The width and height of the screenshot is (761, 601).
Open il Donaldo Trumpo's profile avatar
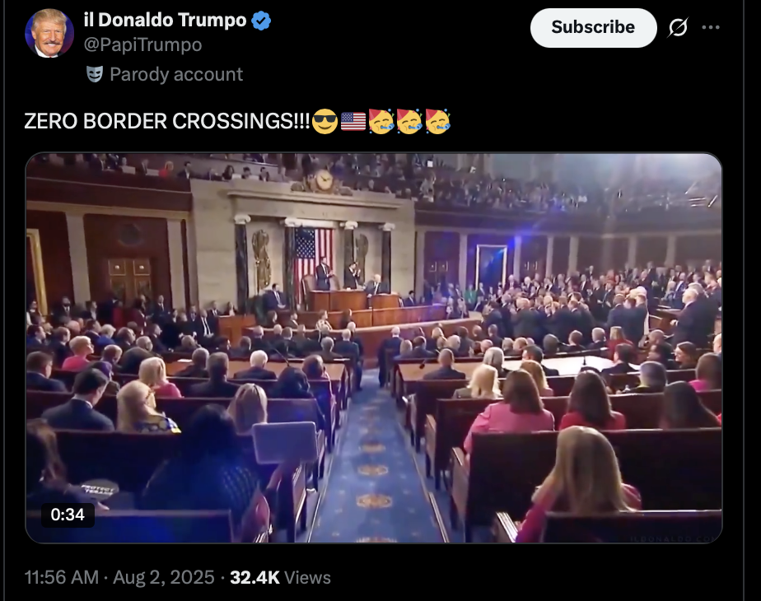tap(49, 33)
